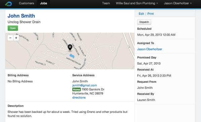The height and width of the screenshot is (122, 201).
Task: Click the green Home address label
Action: click(x=77, y=89)
